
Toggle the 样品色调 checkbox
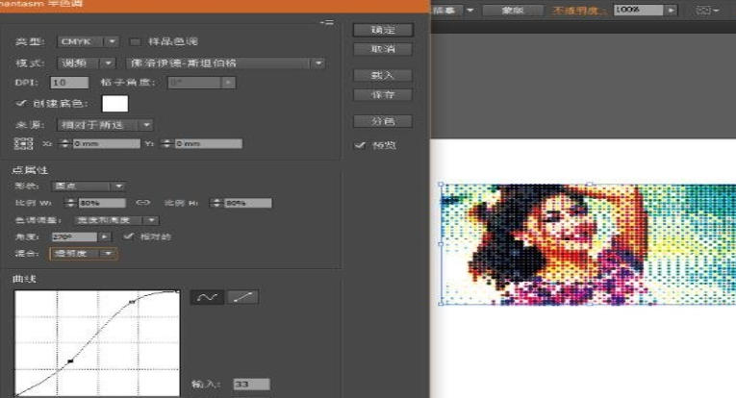point(135,42)
